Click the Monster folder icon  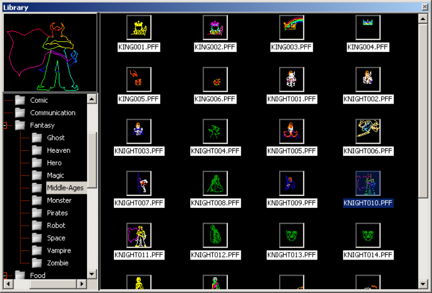pos(37,200)
